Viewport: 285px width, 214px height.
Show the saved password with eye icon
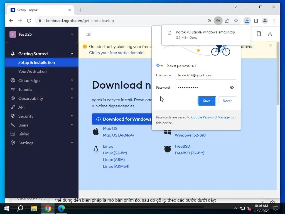[232, 87]
